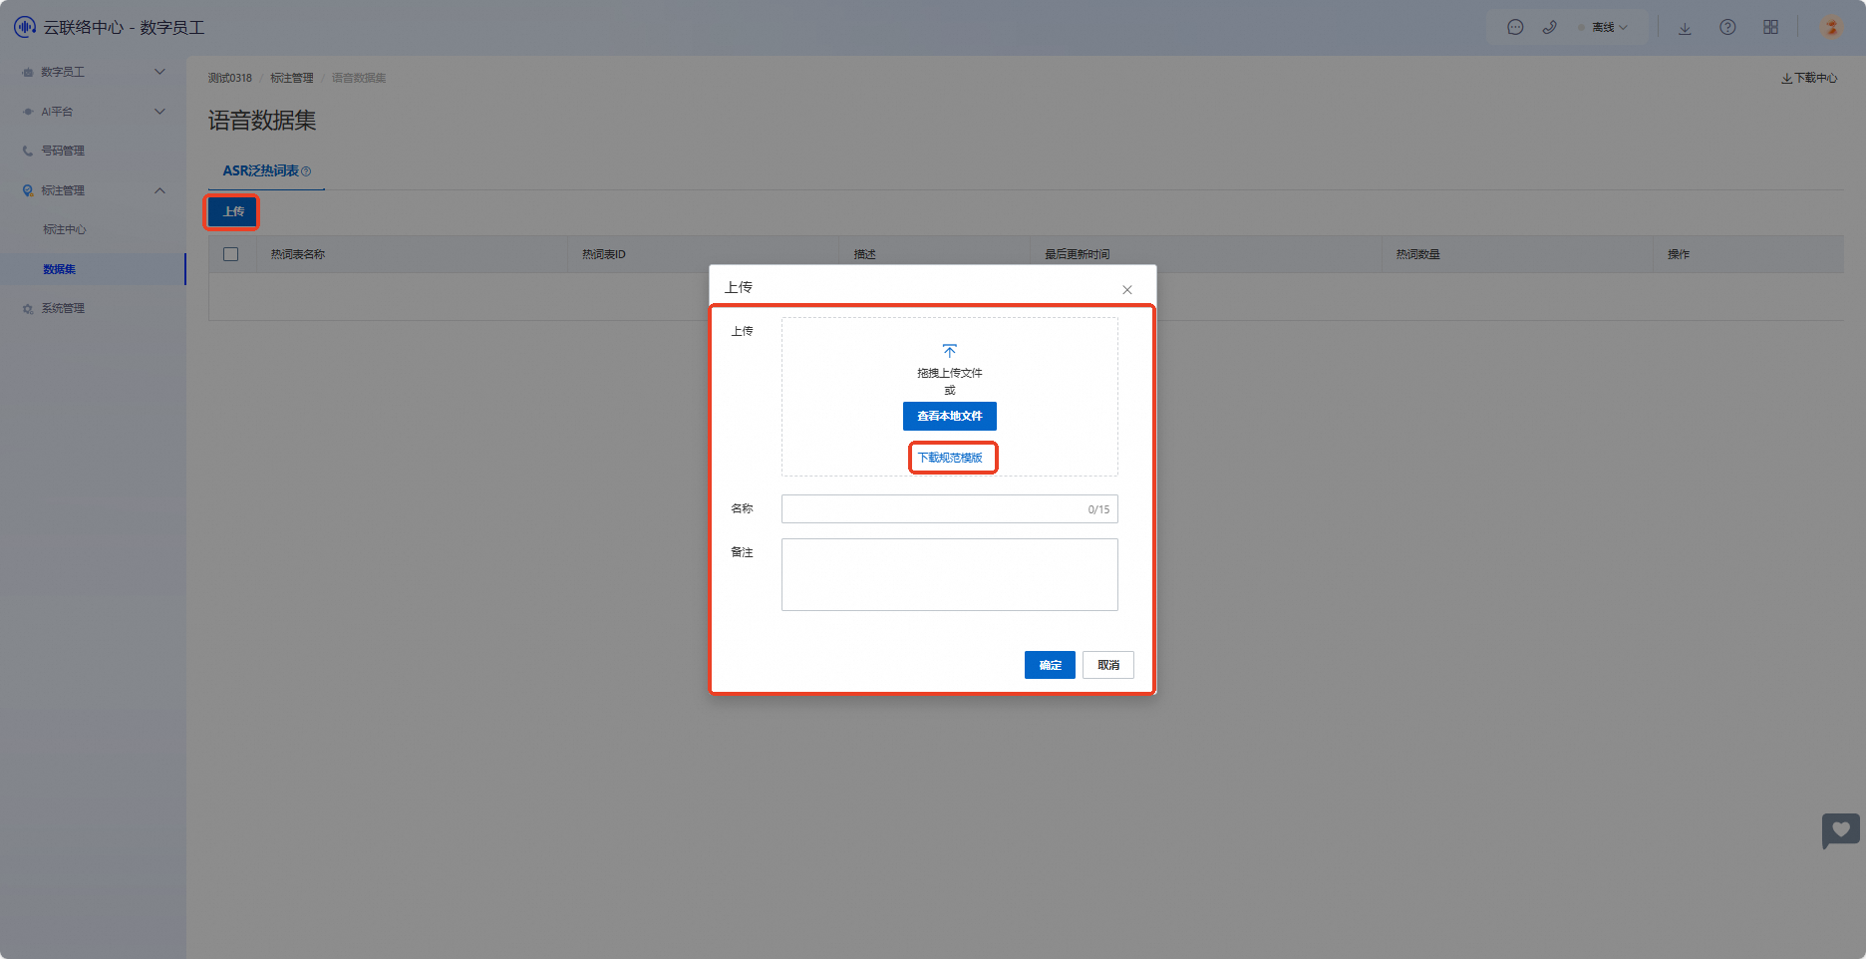Expand the AI平台 menu chevron

coord(159,112)
